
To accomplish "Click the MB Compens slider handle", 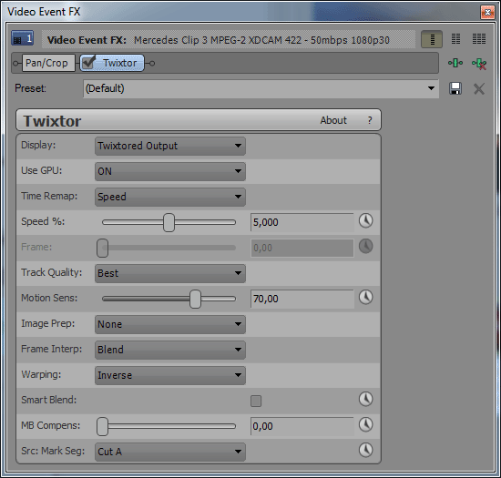I will pos(103,426).
